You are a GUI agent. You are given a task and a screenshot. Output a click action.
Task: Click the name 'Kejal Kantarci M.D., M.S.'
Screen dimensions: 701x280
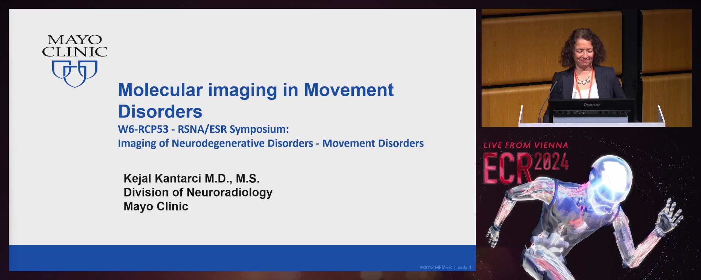click(192, 178)
